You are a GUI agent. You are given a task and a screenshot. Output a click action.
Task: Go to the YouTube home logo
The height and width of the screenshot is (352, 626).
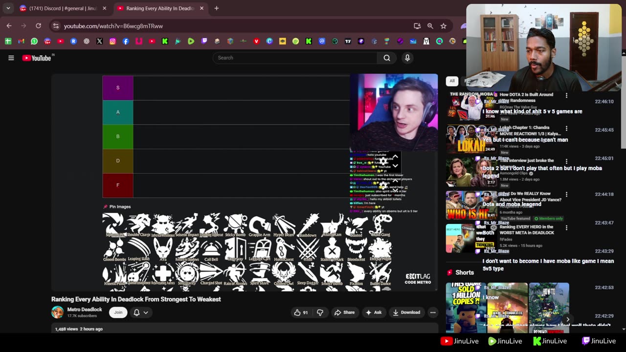pyautogui.click(x=37, y=58)
